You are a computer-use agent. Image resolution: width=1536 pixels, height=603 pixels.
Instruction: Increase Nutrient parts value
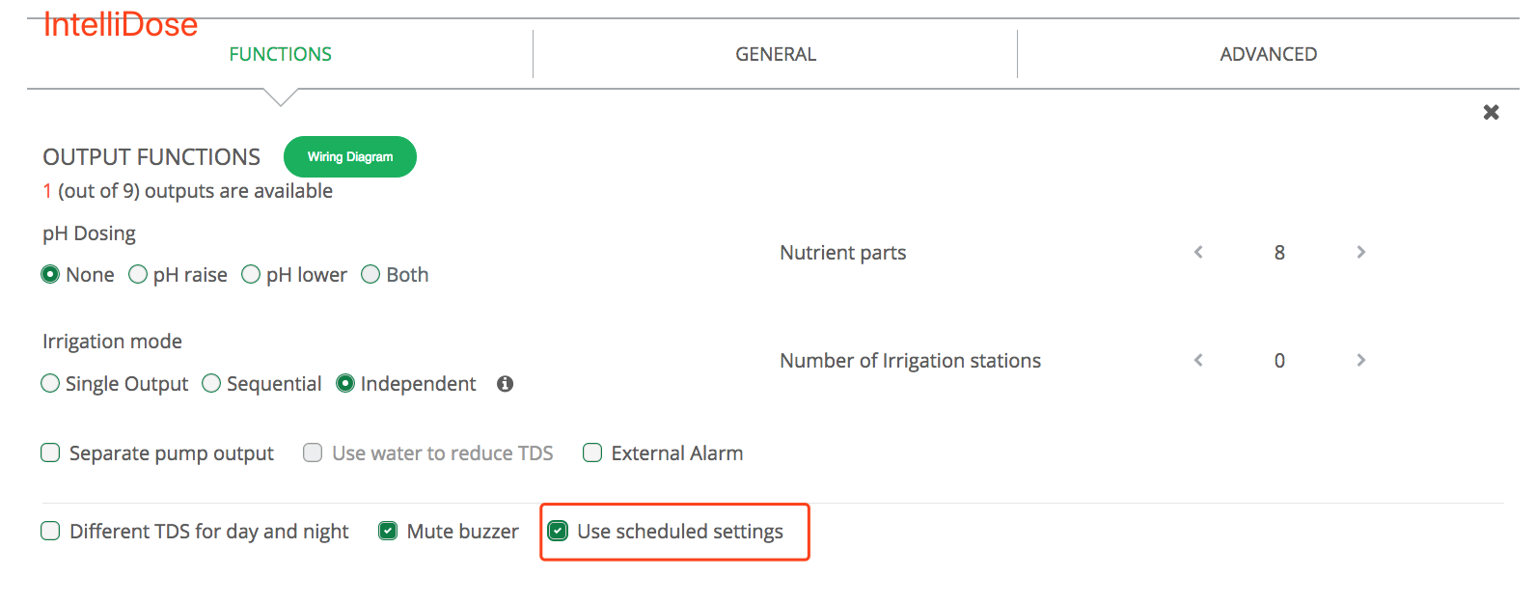click(1360, 252)
